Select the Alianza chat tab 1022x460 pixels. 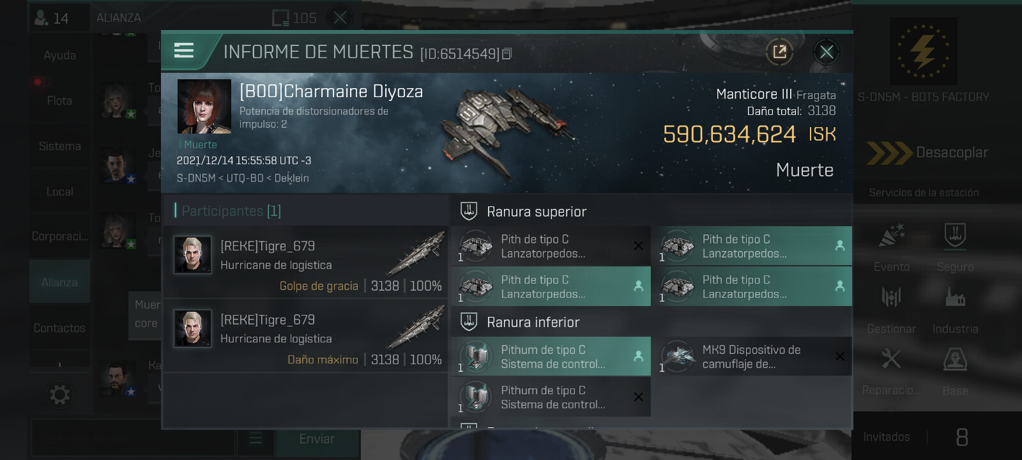pos(59,282)
